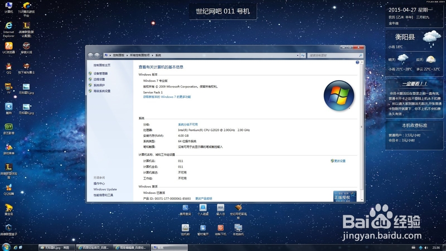Click 获取新版本的 Windows 7 的更多功能 link
The width and height of the screenshot is (446, 251).
[167, 97]
